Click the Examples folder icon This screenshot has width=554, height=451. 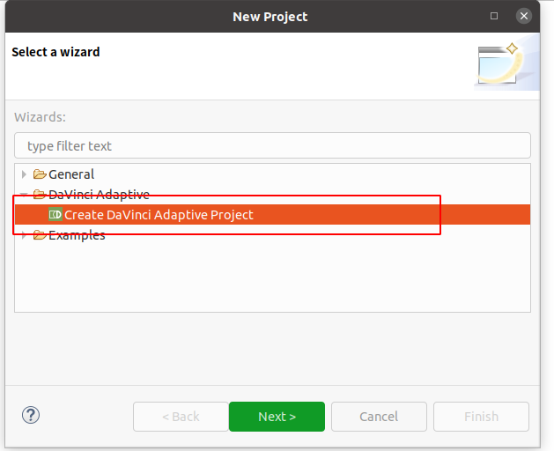coord(40,235)
